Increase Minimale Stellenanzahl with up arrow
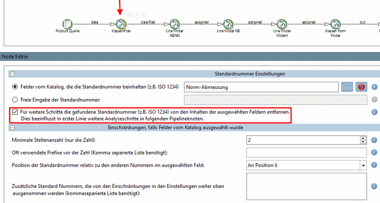 point(363,138)
